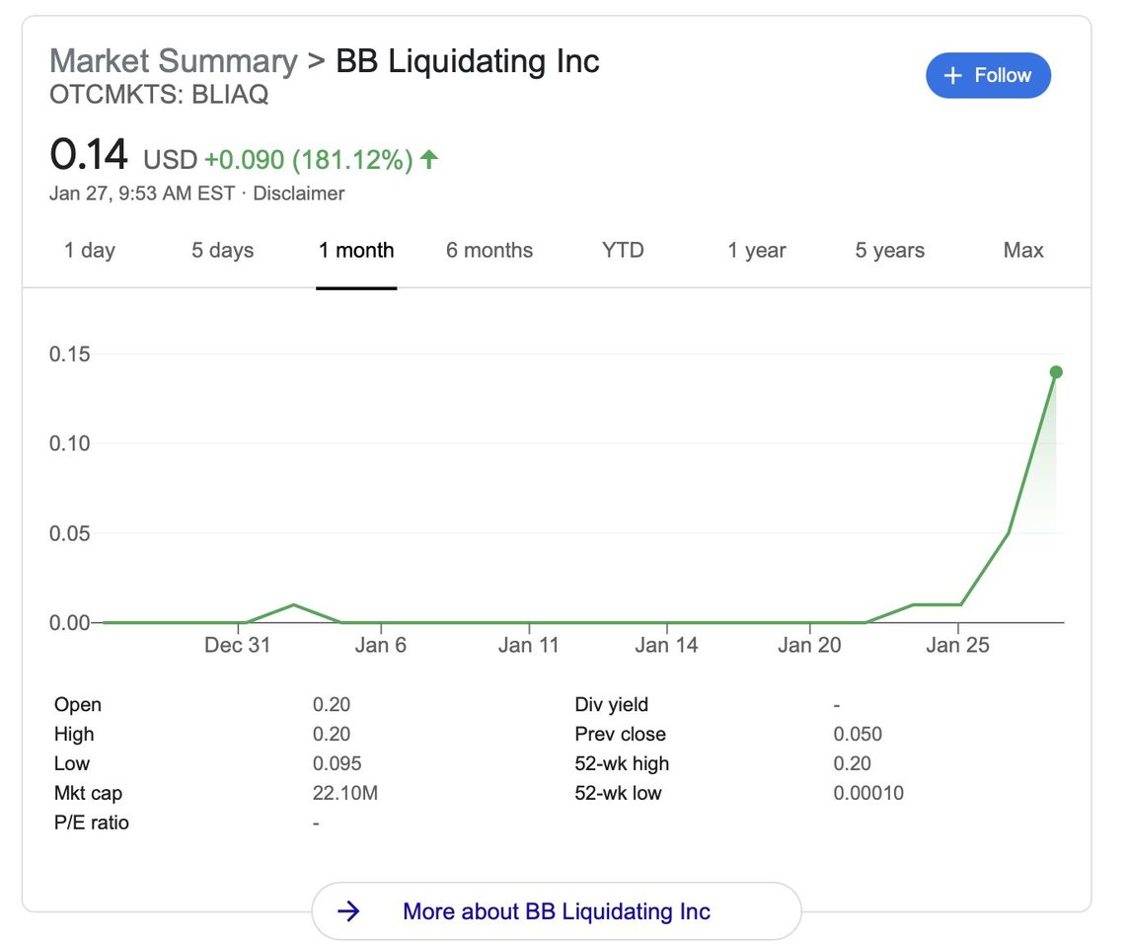Click the P/E ratio label
Viewport: 1125px width, 944px height.
click(91, 822)
